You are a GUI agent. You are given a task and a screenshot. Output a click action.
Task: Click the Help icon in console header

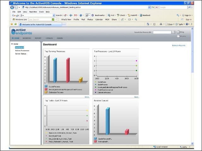click(x=178, y=32)
